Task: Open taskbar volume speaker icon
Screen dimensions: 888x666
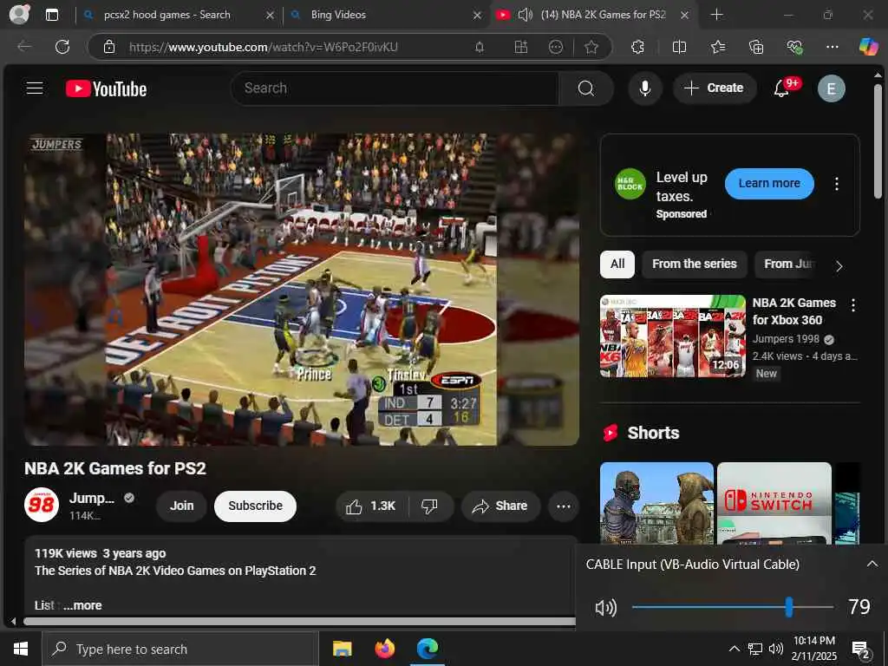Action: coord(775,649)
